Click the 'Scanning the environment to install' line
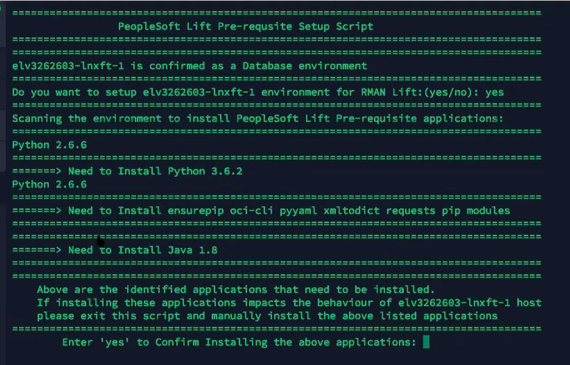Screen dimensions: 570x365 tap(257, 118)
